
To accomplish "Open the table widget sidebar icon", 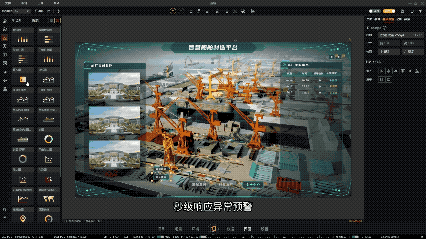I will (x=5, y=55).
